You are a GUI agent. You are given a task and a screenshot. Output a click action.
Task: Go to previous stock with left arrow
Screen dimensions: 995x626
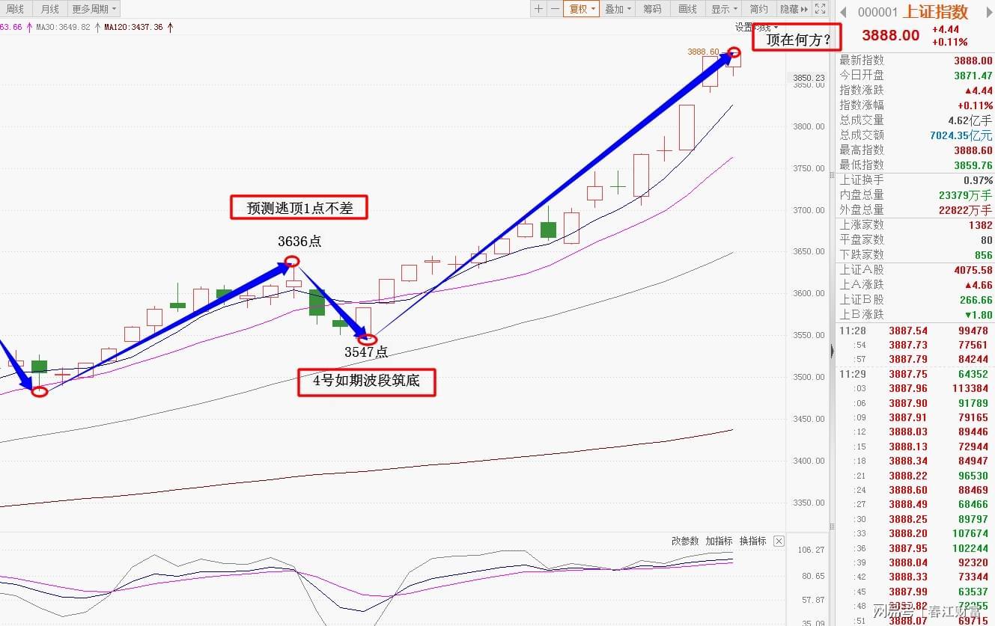click(843, 12)
